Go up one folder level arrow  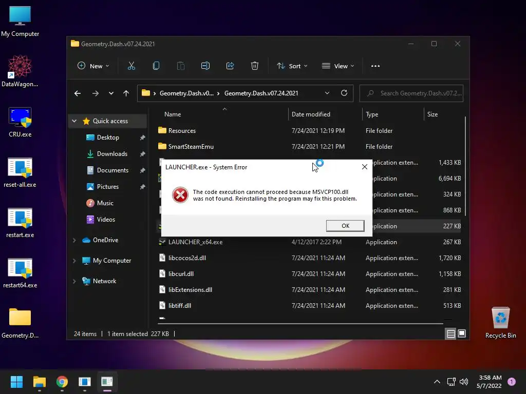pyautogui.click(x=126, y=93)
